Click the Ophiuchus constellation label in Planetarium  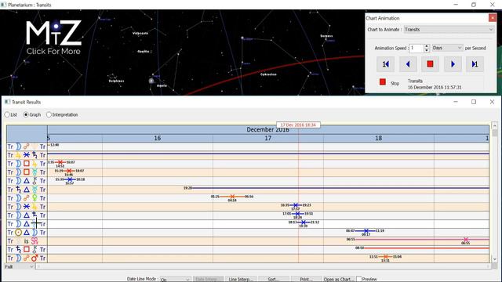[x=268, y=74]
